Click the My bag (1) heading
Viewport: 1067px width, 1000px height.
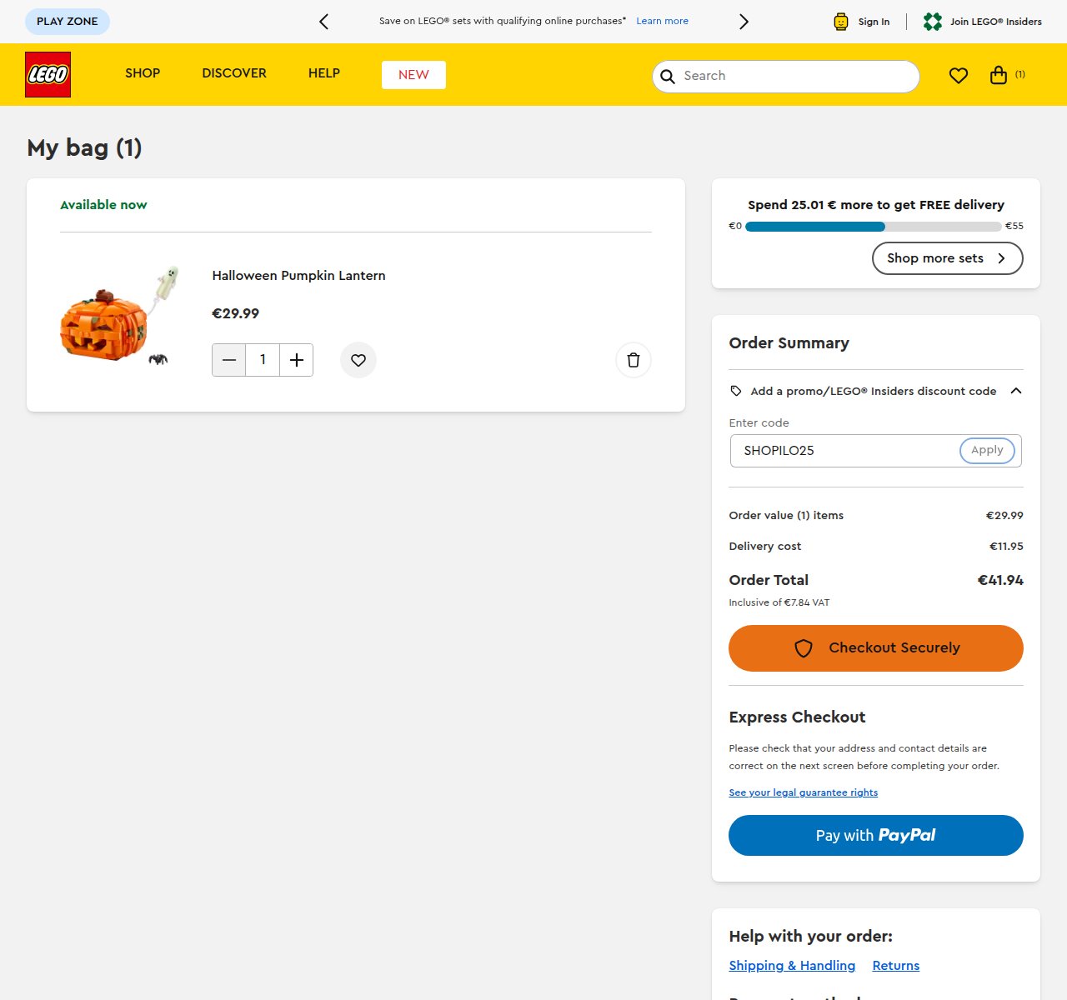pos(84,148)
